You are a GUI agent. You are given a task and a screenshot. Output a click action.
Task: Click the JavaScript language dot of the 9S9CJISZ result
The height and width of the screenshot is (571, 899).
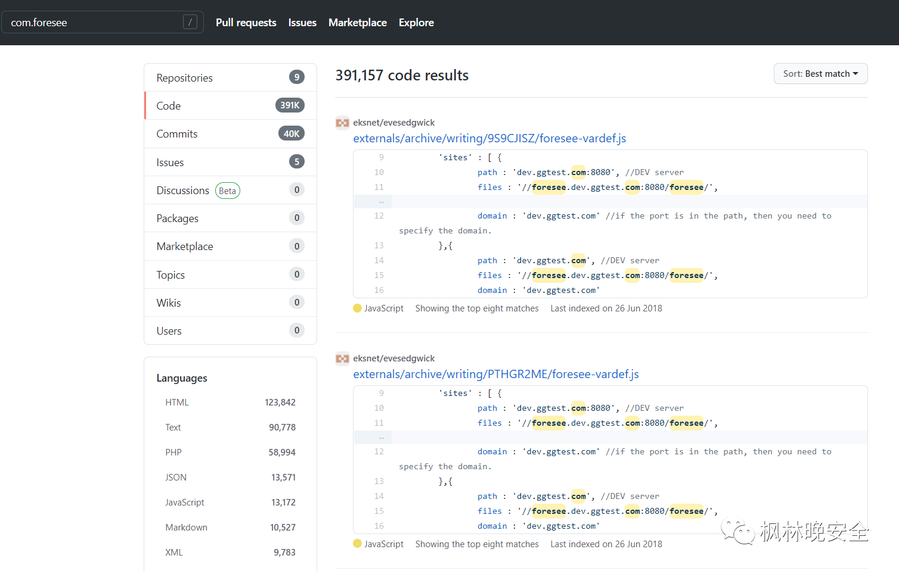pos(358,308)
